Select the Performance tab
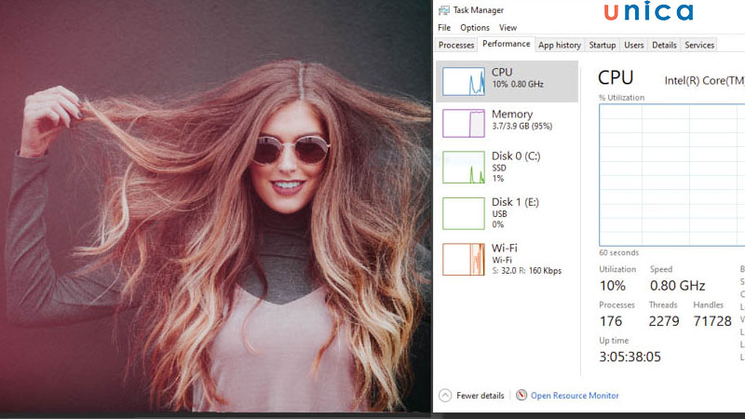This screenshot has width=745, height=419. coord(506,44)
